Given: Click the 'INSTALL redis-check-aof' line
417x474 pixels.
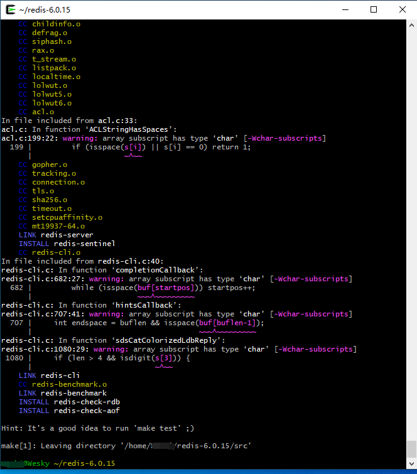Looking at the screenshot, I should (x=69, y=410).
